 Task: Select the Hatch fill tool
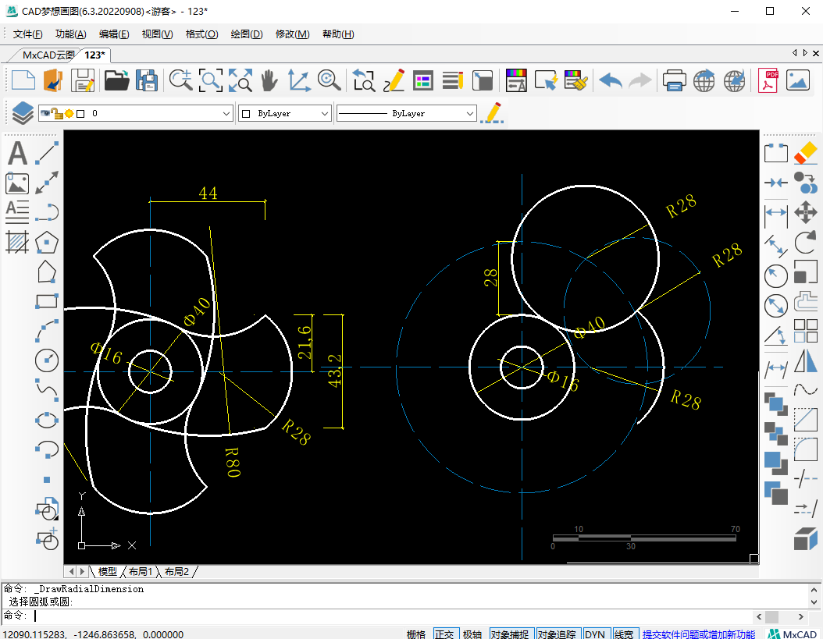[x=17, y=243]
